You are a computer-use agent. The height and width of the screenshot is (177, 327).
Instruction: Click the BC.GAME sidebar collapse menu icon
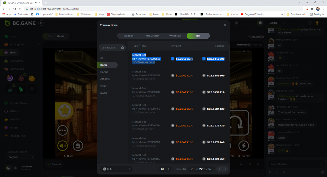[41, 23]
